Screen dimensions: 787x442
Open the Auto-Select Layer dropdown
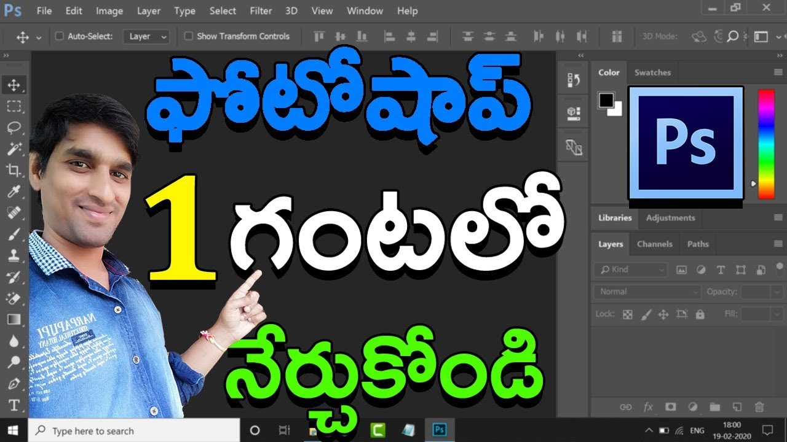click(x=146, y=37)
